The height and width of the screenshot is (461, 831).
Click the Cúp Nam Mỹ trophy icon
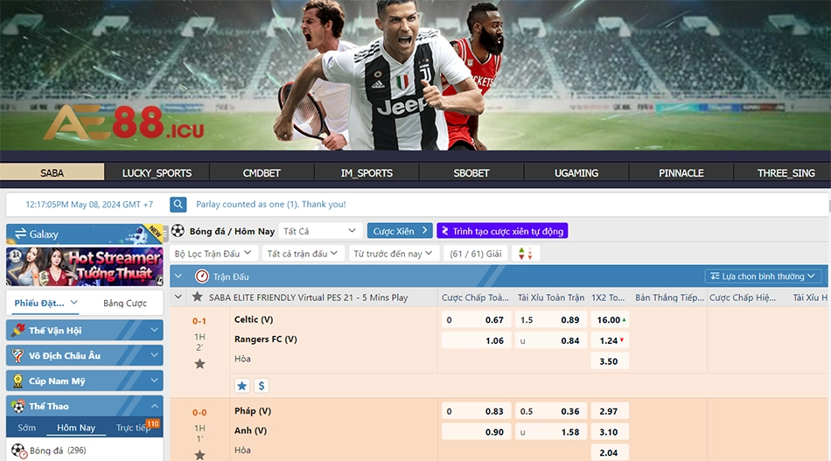(x=18, y=381)
